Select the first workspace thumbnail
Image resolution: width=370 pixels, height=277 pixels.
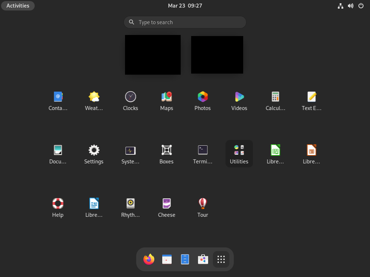[x=153, y=55]
